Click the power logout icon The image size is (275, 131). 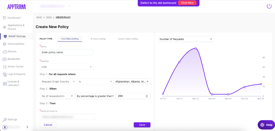pyautogui.click(x=269, y=6)
